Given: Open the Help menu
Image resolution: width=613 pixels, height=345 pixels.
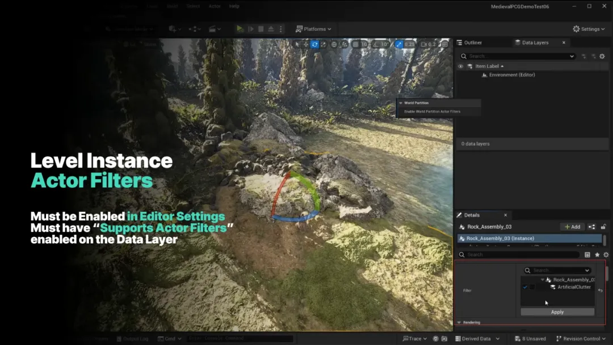Looking at the screenshot, I should point(234,6).
